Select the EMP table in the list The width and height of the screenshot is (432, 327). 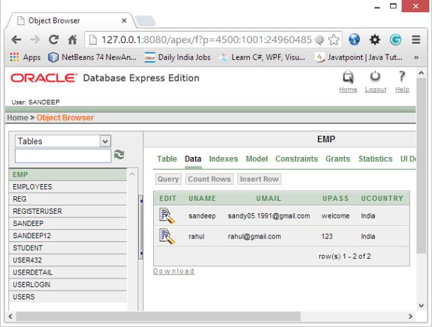point(68,175)
